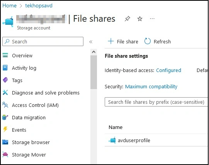Click Storage account subtitle text
The height and width of the screenshot is (165, 209).
pyautogui.click(x=34, y=28)
